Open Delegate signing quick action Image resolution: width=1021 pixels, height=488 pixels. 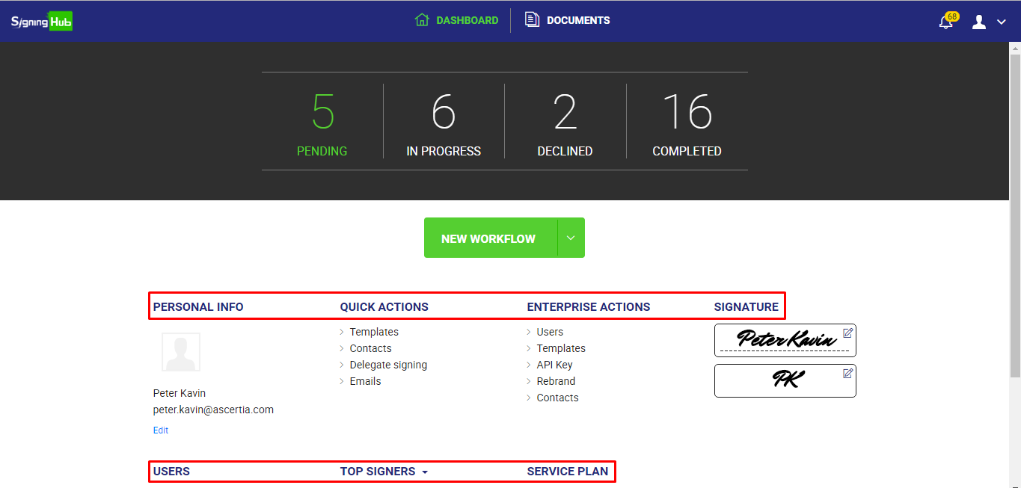point(388,365)
